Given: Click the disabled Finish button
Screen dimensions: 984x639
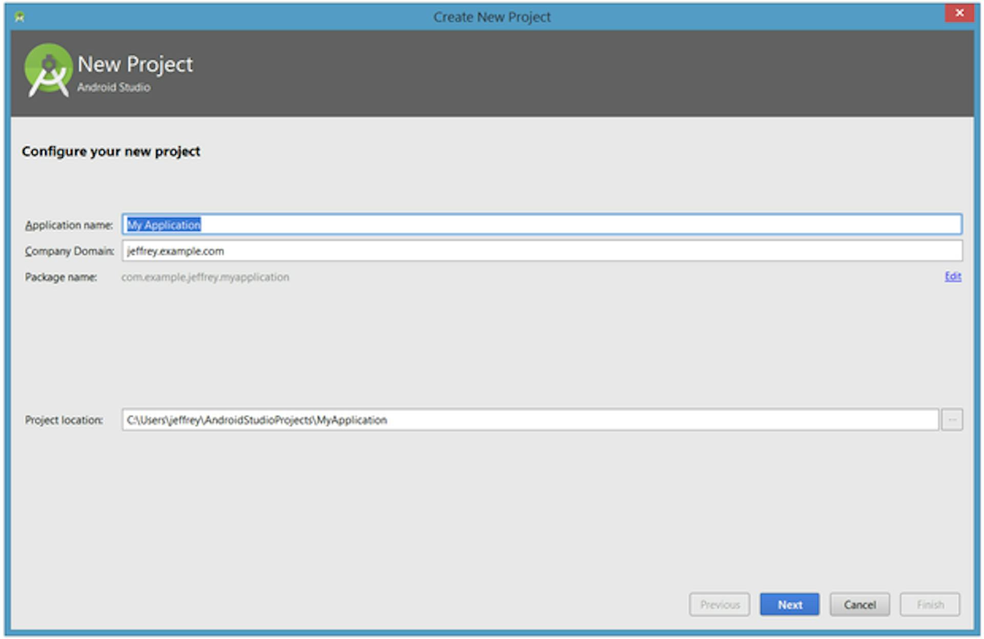Looking at the screenshot, I should tap(930, 604).
